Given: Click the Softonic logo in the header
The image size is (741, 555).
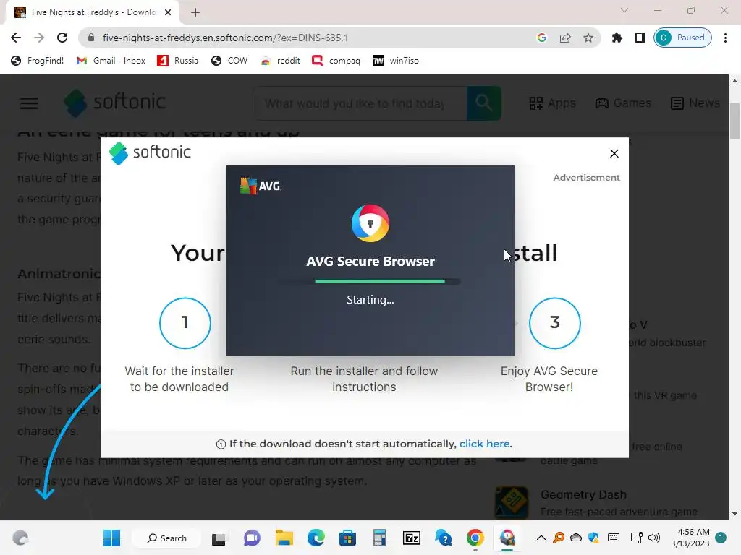Looking at the screenshot, I should click(115, 103).
